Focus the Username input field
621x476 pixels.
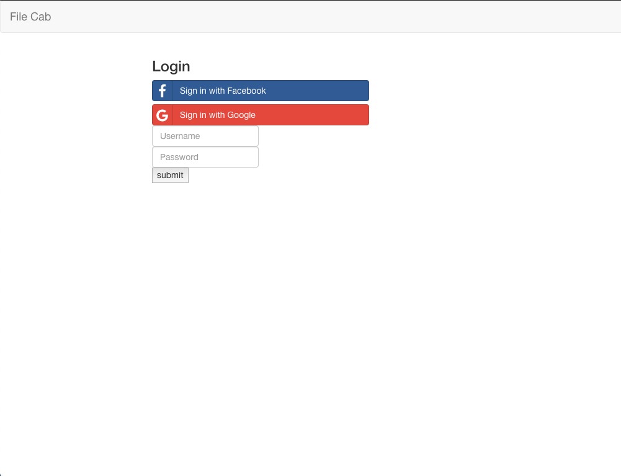[205, 136]
